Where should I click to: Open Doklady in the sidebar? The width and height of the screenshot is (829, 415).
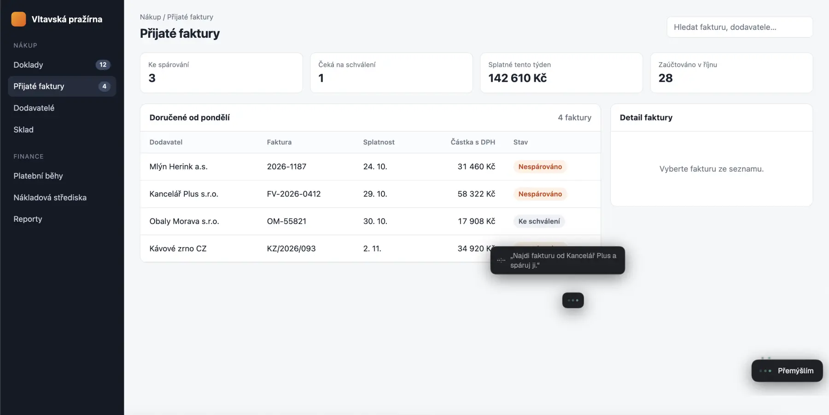pos(62,65)
